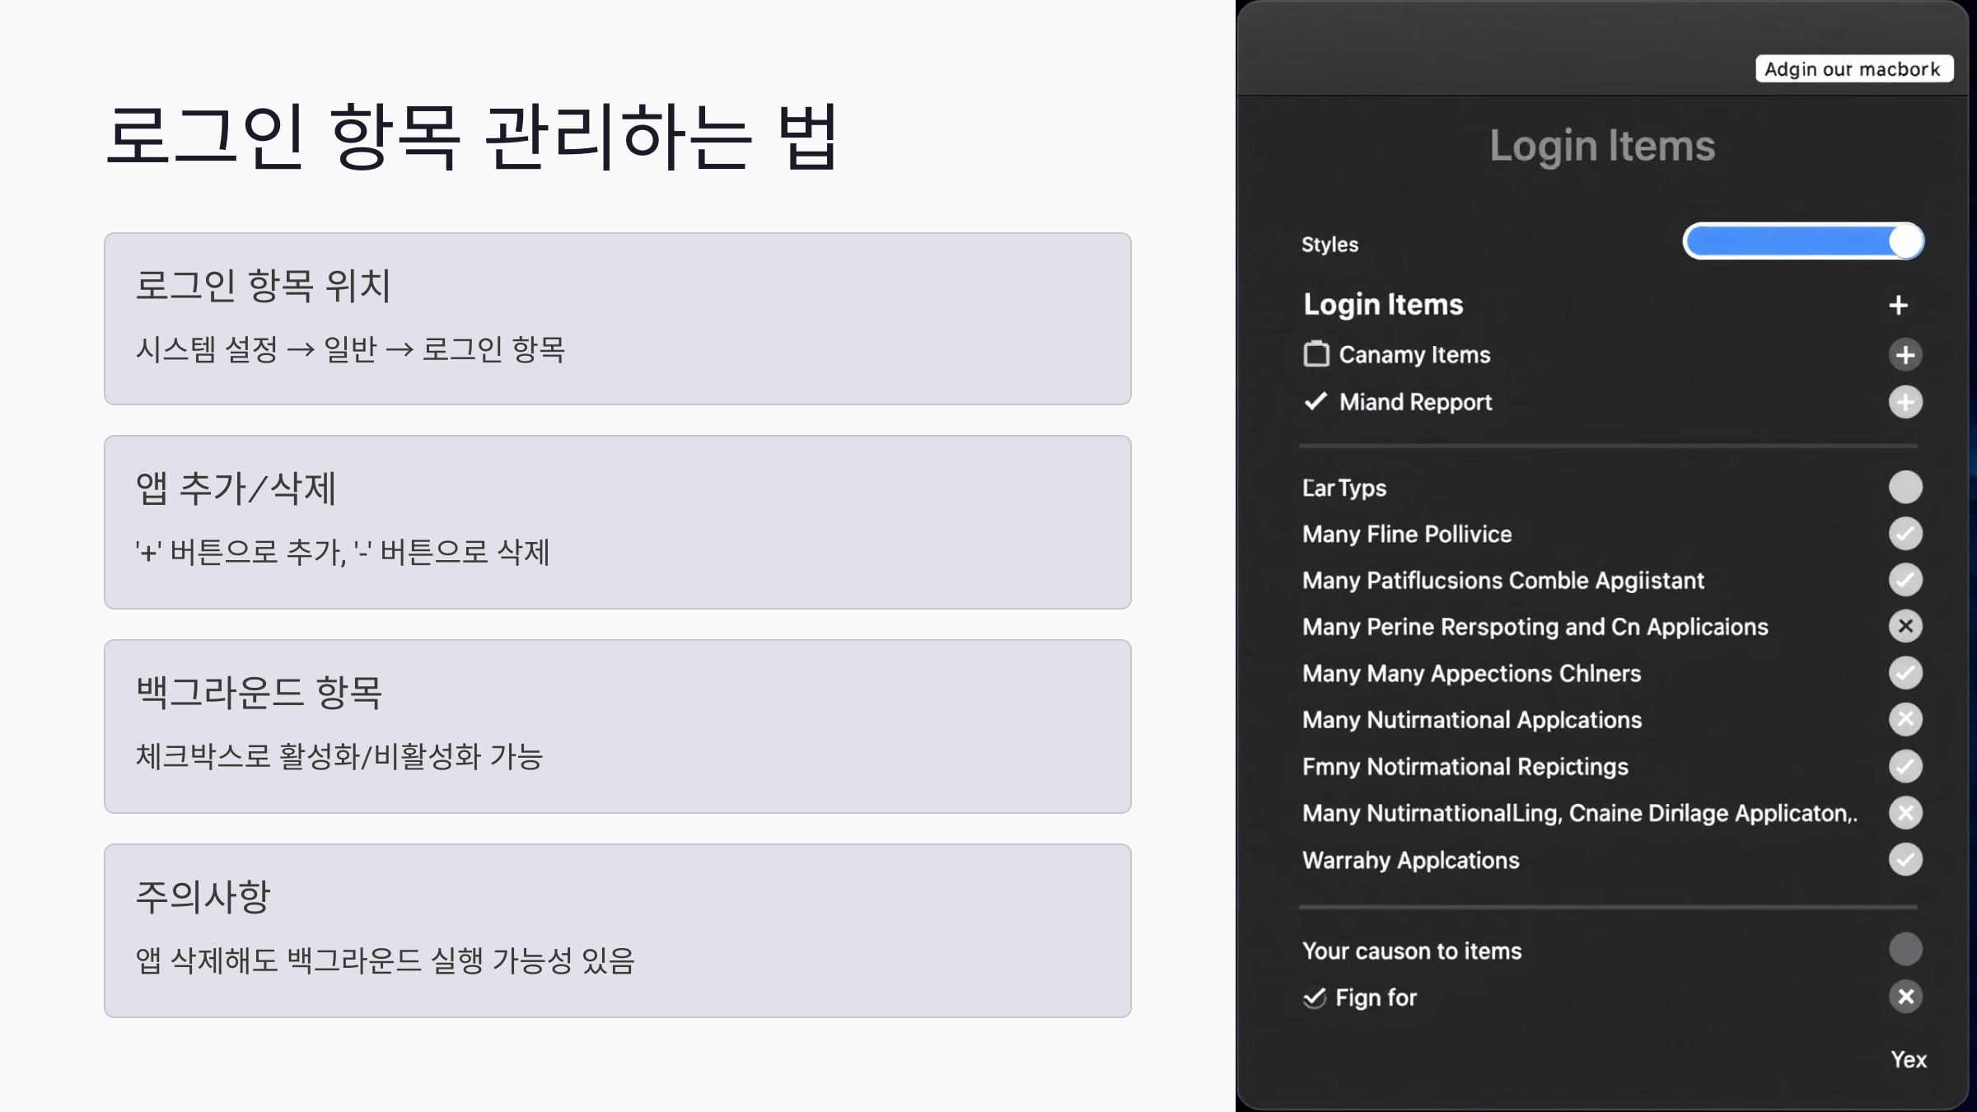Click the plus icon beside Login Items heading

click(x=1898, y=306)
